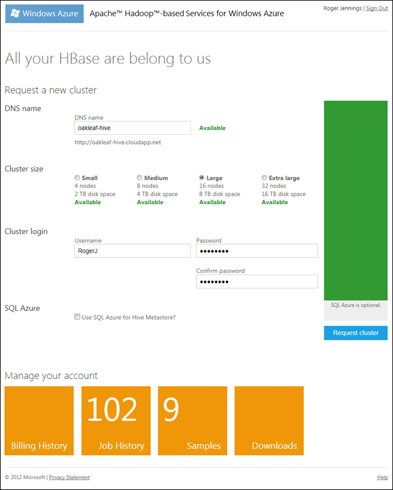Enable Use SQL Azure for Hive Metastore
The height and width of the screenshot is (490, 393).
pyautogui.click(x=77, y=317)
